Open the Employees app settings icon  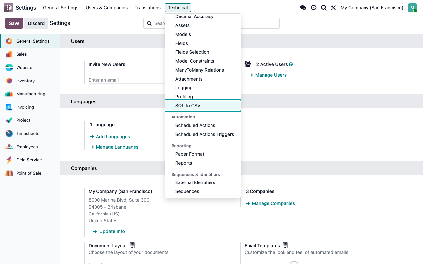click(x=9, y=147)
